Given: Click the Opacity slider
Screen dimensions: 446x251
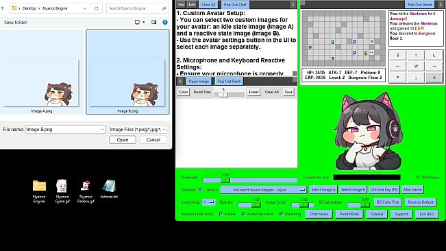Looking at the screenshot, I should pyautogui.click(x=249, y=204).
